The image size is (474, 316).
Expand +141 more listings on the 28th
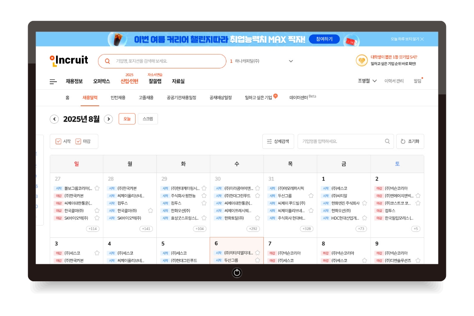point(146,229)
